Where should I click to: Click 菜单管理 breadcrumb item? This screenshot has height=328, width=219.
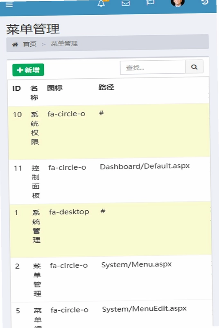(64, 43)
